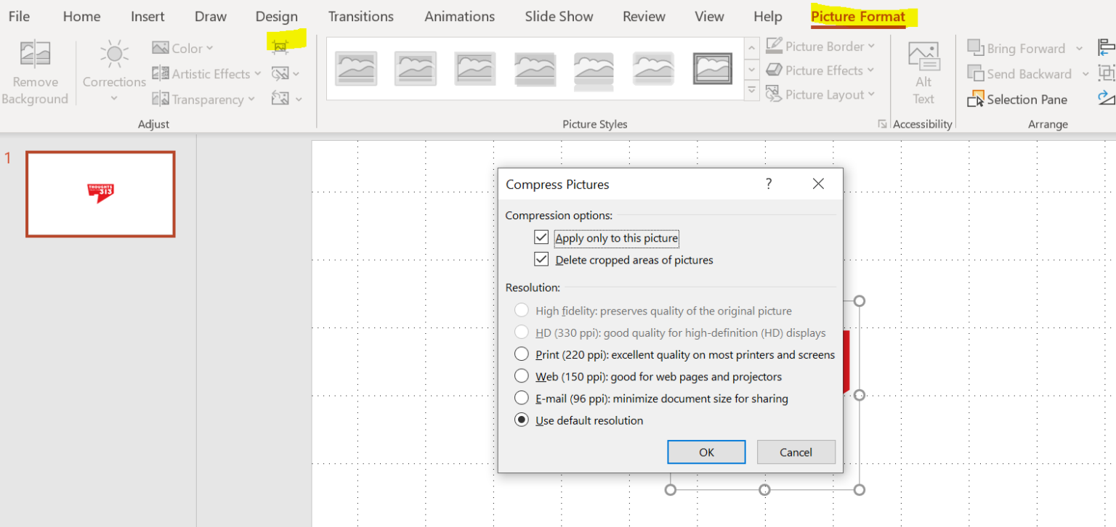Screen dimensions: 1116x527
Task: Open Picture Styles dialog launcher
Action: [x=882, y=125]
